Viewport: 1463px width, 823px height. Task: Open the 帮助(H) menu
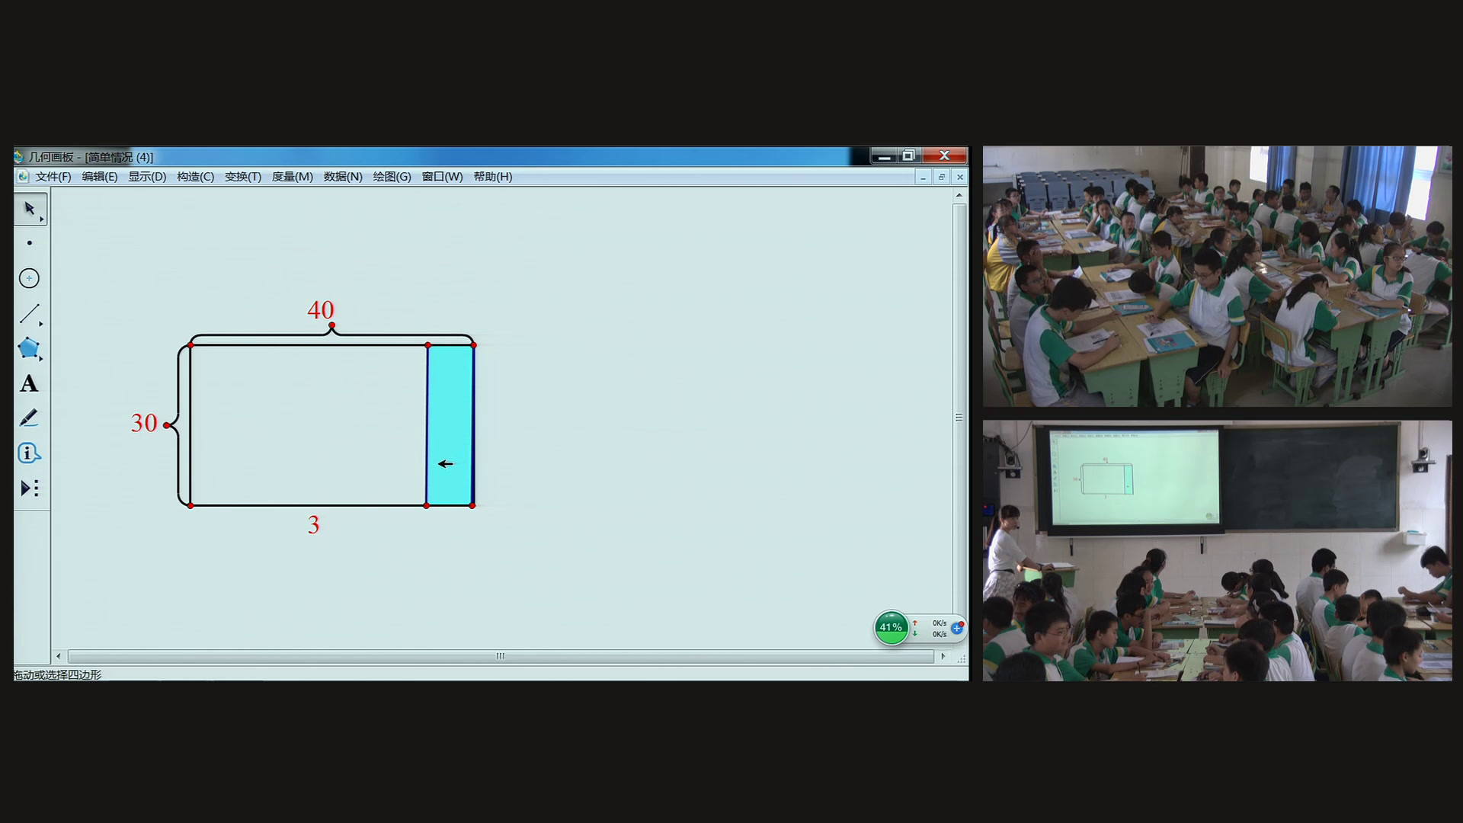pyautogui.click(x=492, y=177)
